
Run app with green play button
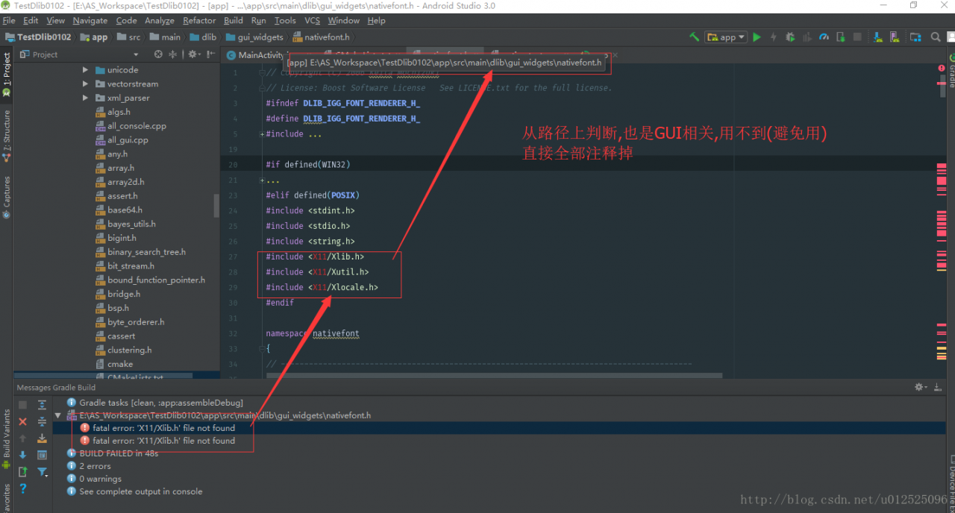pos(757,37)
